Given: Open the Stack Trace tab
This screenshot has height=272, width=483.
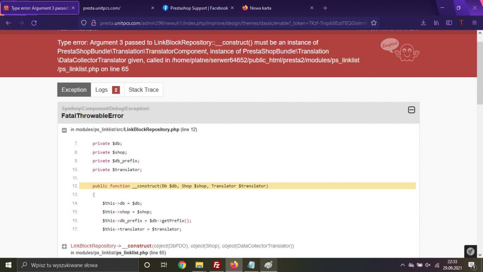Looking at the screenshot, I should (143, 90).
